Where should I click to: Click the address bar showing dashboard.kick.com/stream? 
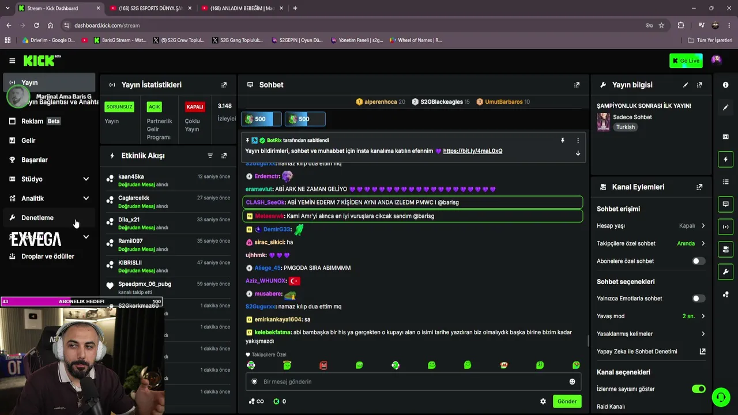coord(352,25)
